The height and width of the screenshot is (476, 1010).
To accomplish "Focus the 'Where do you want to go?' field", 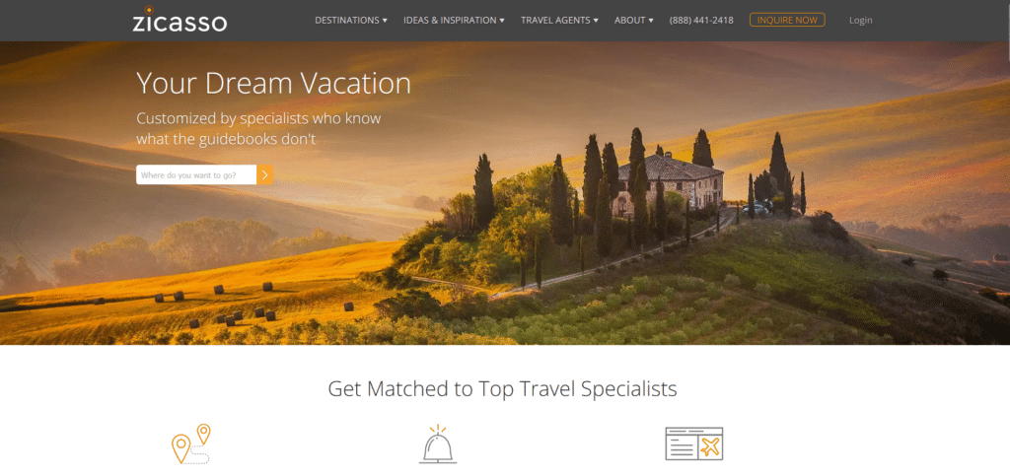I will [x=196, y=175].
